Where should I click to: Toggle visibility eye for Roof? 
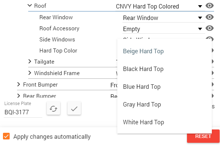click(210, 6)
